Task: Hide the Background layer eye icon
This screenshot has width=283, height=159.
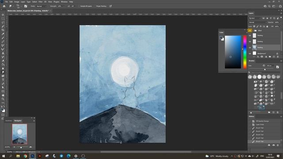Action: [250, 53]
